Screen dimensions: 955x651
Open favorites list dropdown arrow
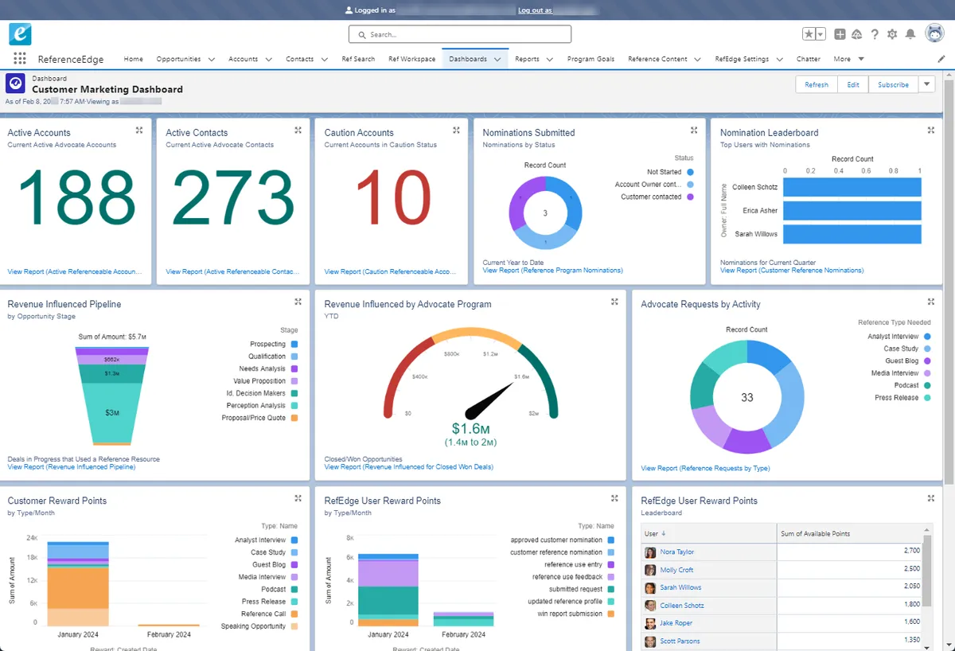pos(821,34)
